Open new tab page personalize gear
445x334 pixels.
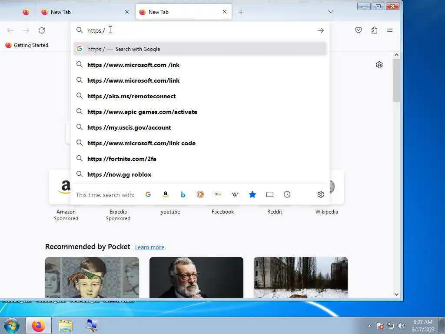(379, 65)
